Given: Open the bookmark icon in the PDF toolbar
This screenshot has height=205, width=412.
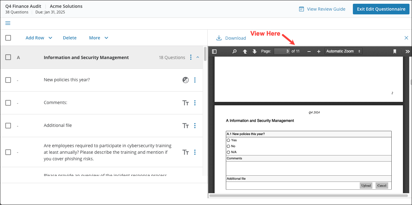Looking at the screenshot, I should [395, 51].
